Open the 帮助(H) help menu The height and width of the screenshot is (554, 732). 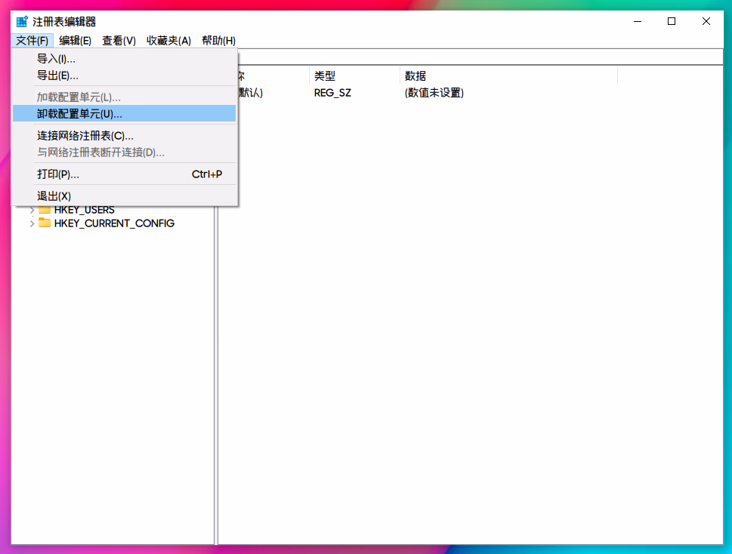click(218, 41)
